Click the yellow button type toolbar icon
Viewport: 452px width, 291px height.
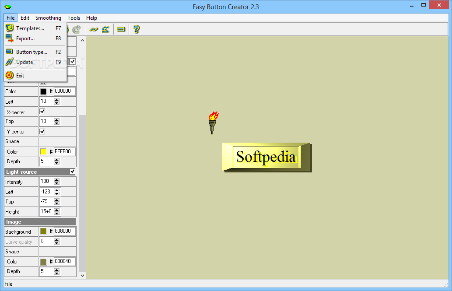click(x=121, y=29)
